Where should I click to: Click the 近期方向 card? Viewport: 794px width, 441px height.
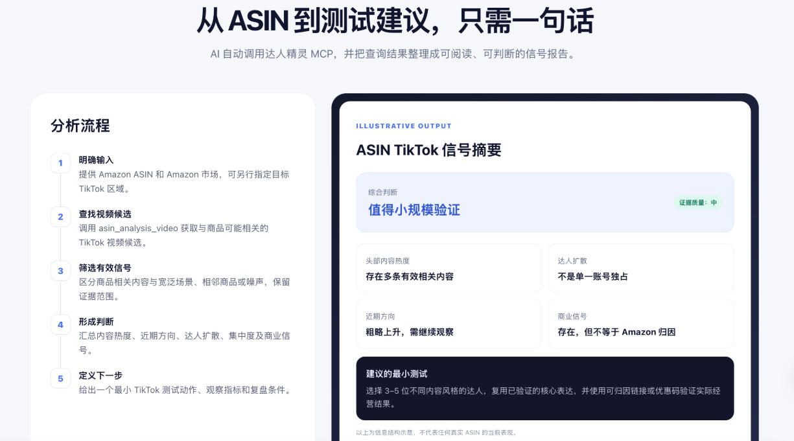click(x=449, y=324)
